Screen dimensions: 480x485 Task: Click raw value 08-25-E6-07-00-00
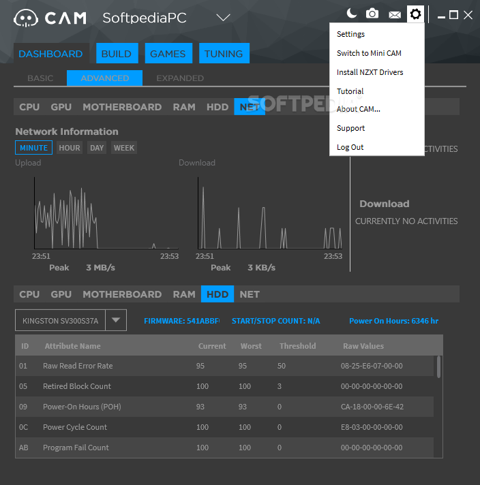(x=372, y=366)
